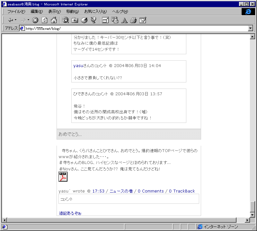The height and width of the screenshot is (231, 257).
Task: Open the Mail toolbar icon
Action: pos(115,20)
